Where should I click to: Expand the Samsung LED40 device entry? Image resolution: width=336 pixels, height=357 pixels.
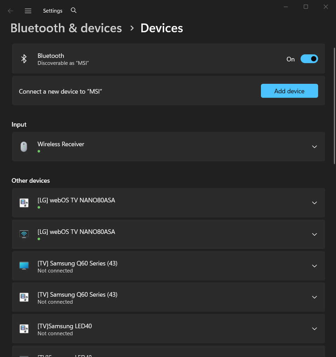coord(314,329)
